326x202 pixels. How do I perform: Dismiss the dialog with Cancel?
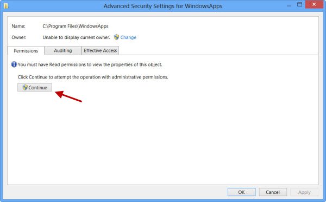(273, 192)
